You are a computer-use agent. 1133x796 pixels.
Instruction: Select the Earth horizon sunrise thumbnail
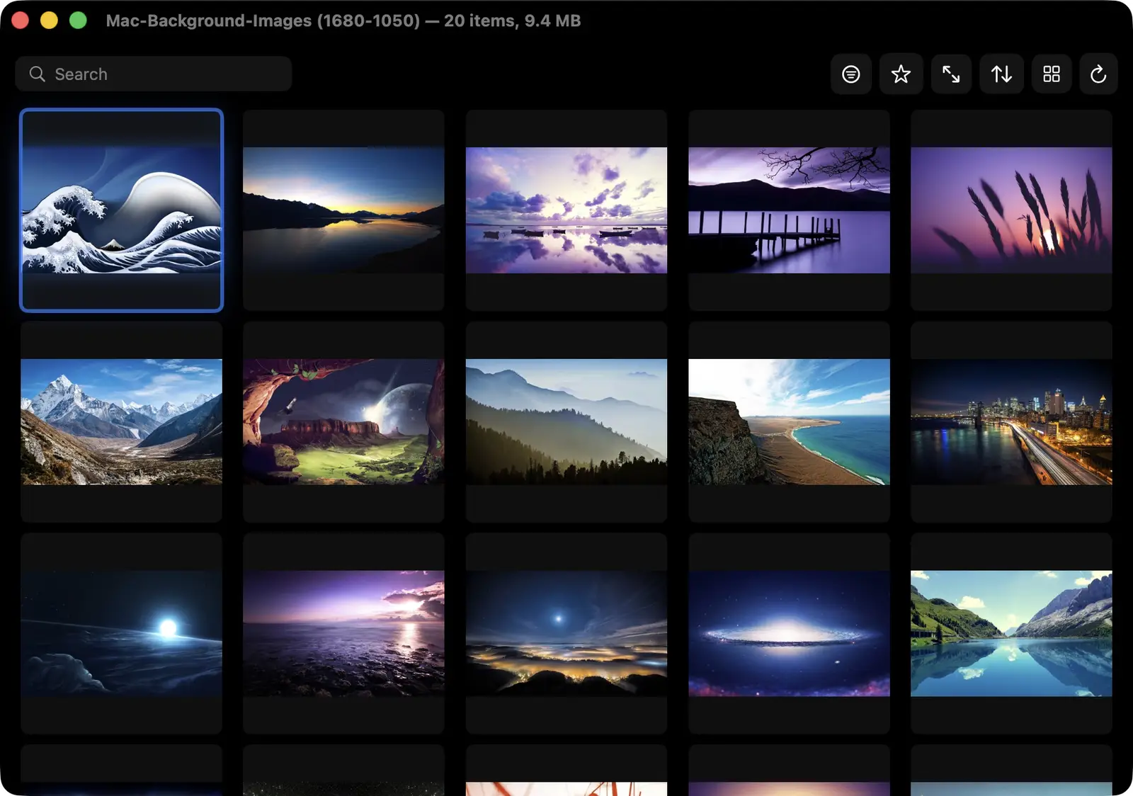tap(121, 634)
